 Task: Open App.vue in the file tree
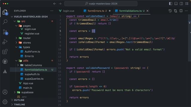[28, 83]
